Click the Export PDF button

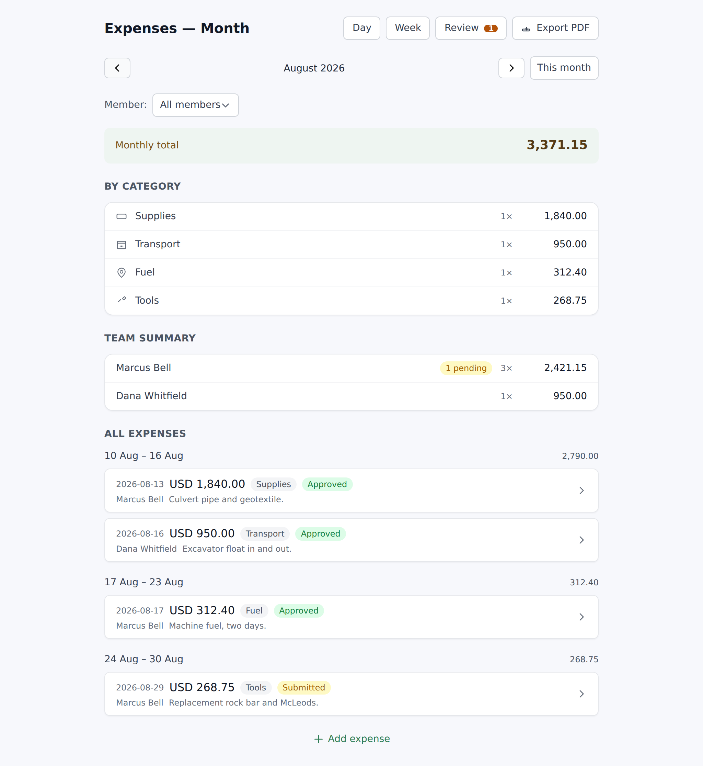click(x=555, y=28)
